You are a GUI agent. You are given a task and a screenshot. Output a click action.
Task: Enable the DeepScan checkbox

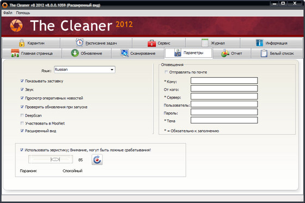coord(22,115)
